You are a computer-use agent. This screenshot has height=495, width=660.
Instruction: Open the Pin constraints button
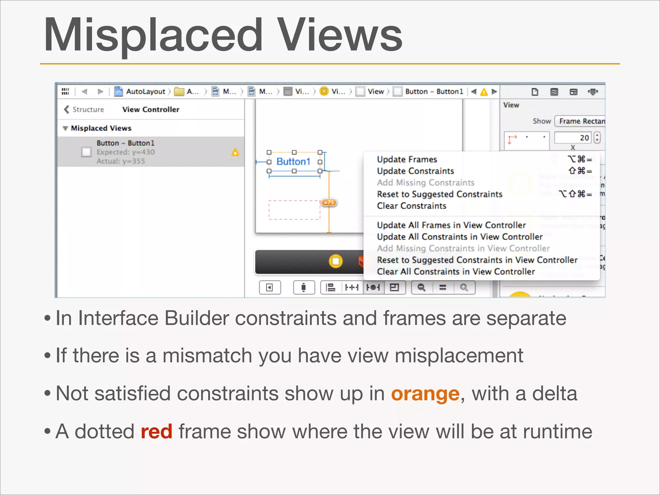pyautogui.click(x=352, y=287)
